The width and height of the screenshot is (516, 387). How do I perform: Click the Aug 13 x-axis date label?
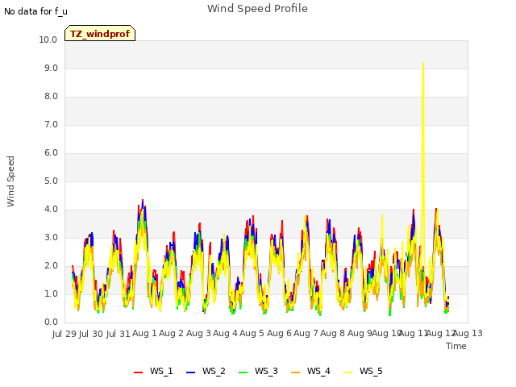468,333
